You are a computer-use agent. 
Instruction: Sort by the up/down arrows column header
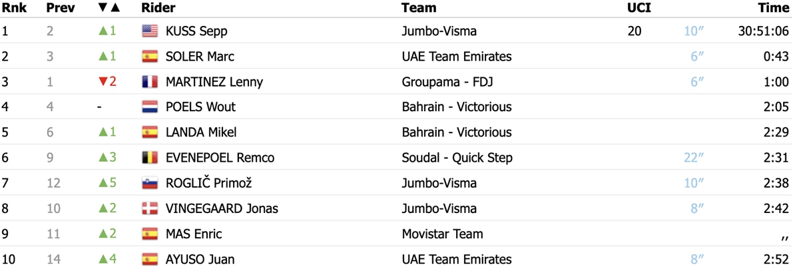click(x=109, y=8)
